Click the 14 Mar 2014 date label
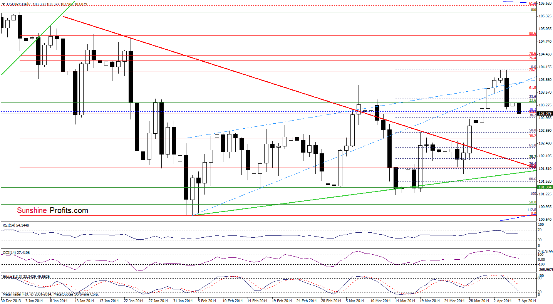 [x=406, y=301]
